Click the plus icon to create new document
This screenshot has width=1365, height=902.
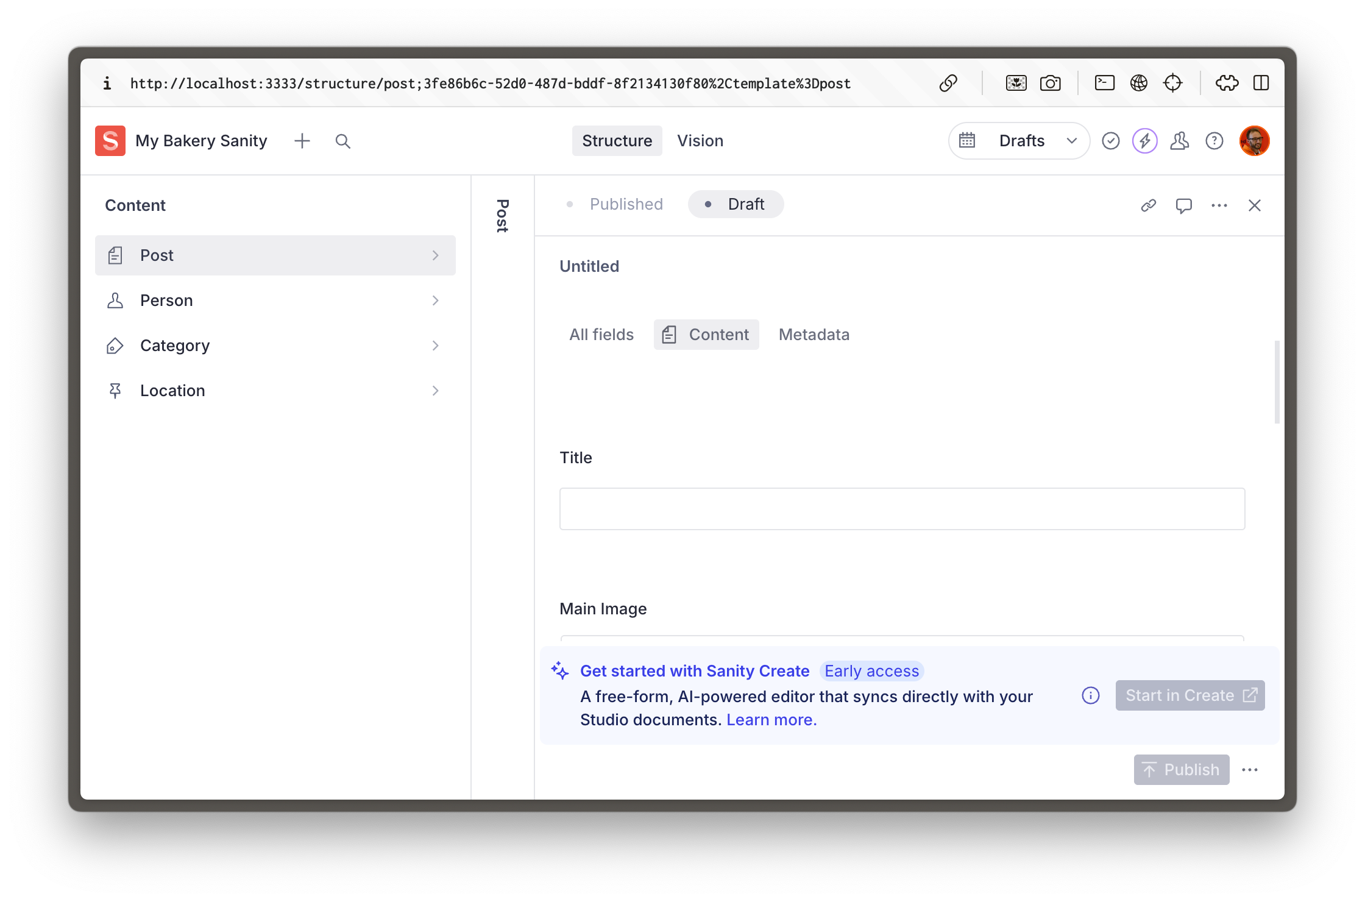coord(302,141)
